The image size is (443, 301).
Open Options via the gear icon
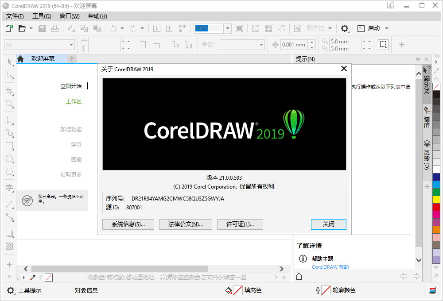click(345, 28)
